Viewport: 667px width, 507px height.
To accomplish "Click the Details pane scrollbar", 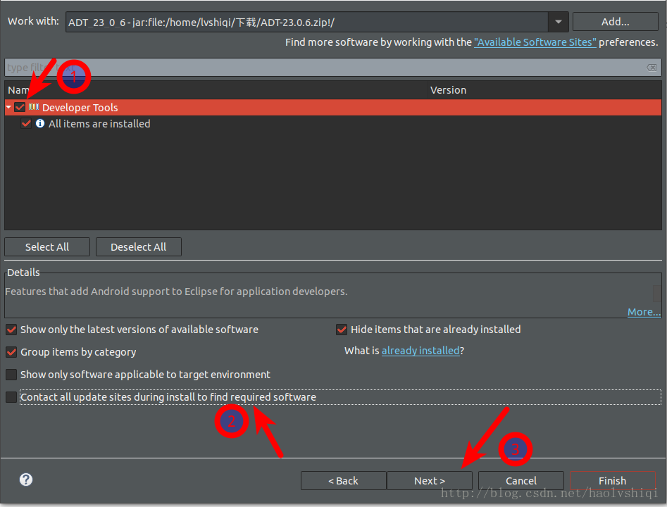I will (657, 294).
